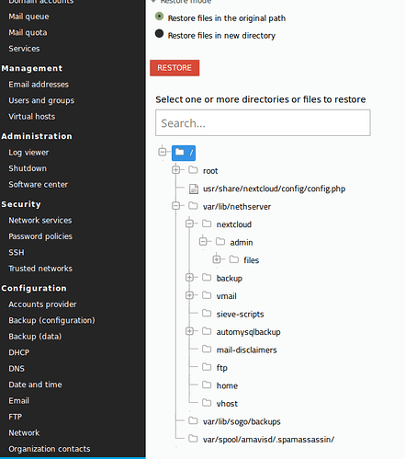Expand the files folder node
This screenshot has height=459, width=405.
(217, 259)
